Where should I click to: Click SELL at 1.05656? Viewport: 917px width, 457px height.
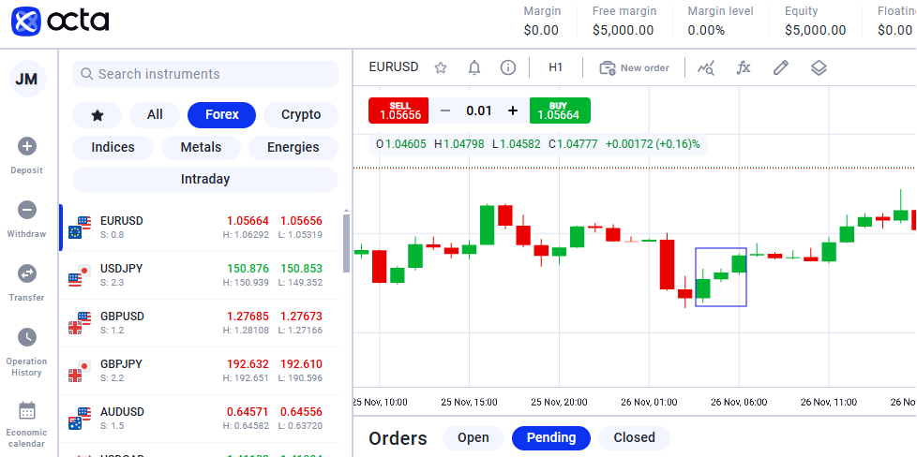pos(398,111)
